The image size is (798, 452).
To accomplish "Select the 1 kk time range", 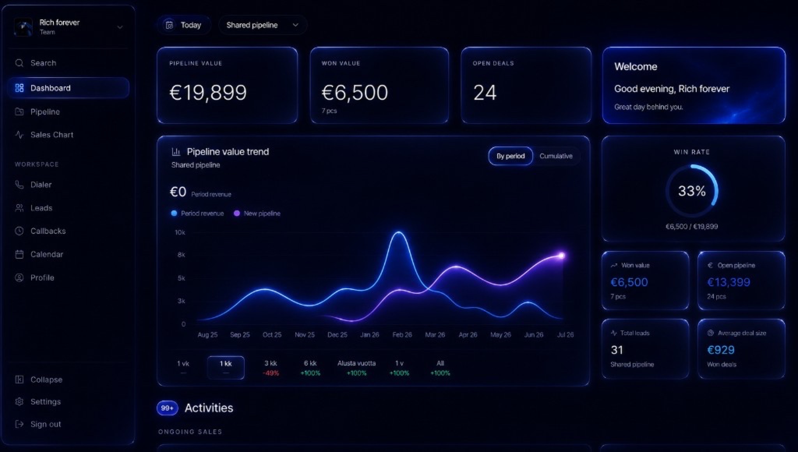I will click(226, 367).
